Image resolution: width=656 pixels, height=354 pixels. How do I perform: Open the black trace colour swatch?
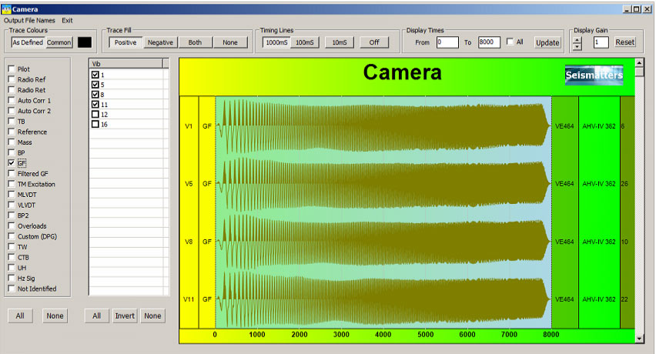coord(85,42)
